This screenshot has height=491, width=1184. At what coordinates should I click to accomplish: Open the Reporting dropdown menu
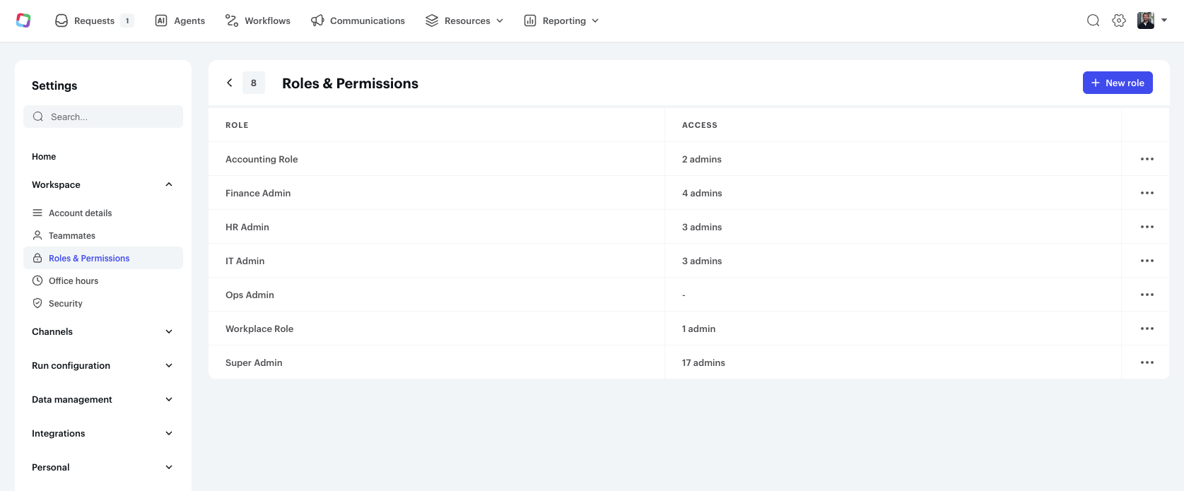[x=562, y=20]
